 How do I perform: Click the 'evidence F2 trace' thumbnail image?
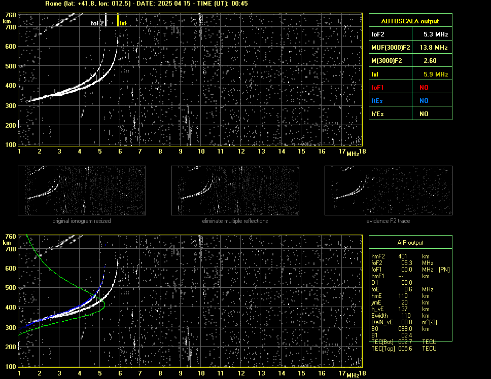click(389, 191)
